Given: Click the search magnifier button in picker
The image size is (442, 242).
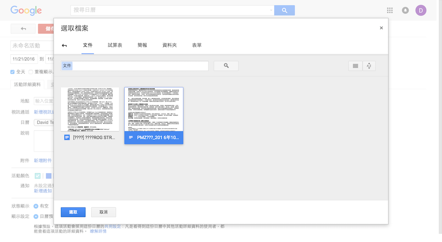Looking at the screenshot, I should click(x=226, y=66).
